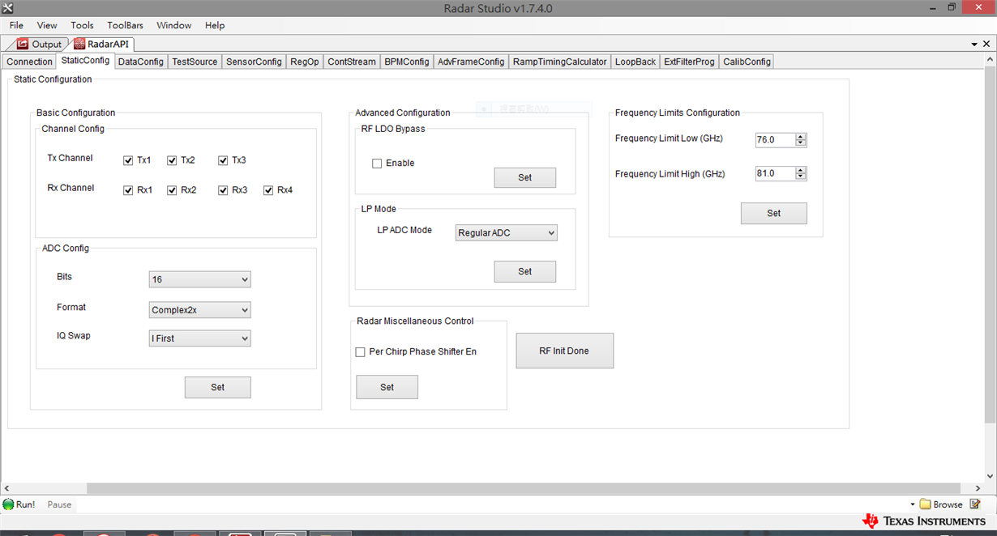This screenshot has width=997, height=536.
Task: Toggle the Rx4 channel checkbox
Action: pos(268,190)
